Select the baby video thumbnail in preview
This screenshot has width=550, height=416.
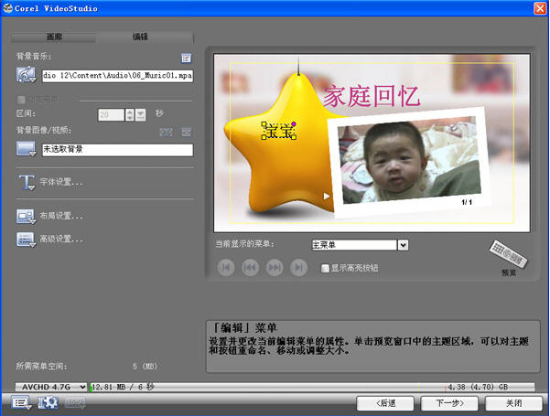[x=409, y=160]
